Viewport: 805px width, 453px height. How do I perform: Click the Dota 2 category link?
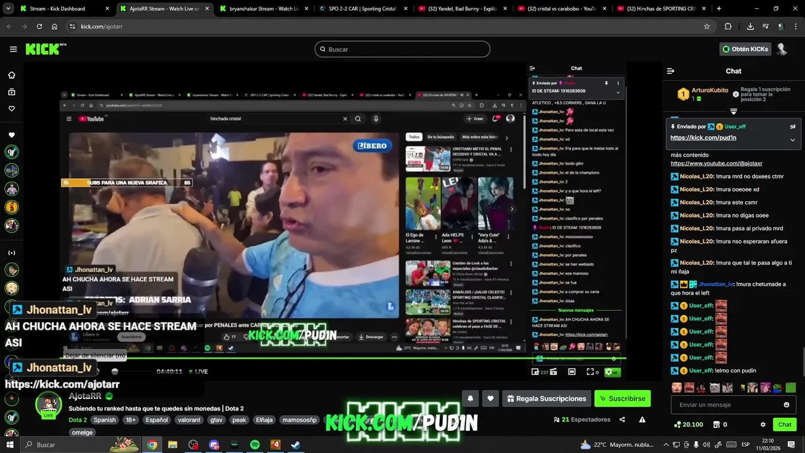77,420
